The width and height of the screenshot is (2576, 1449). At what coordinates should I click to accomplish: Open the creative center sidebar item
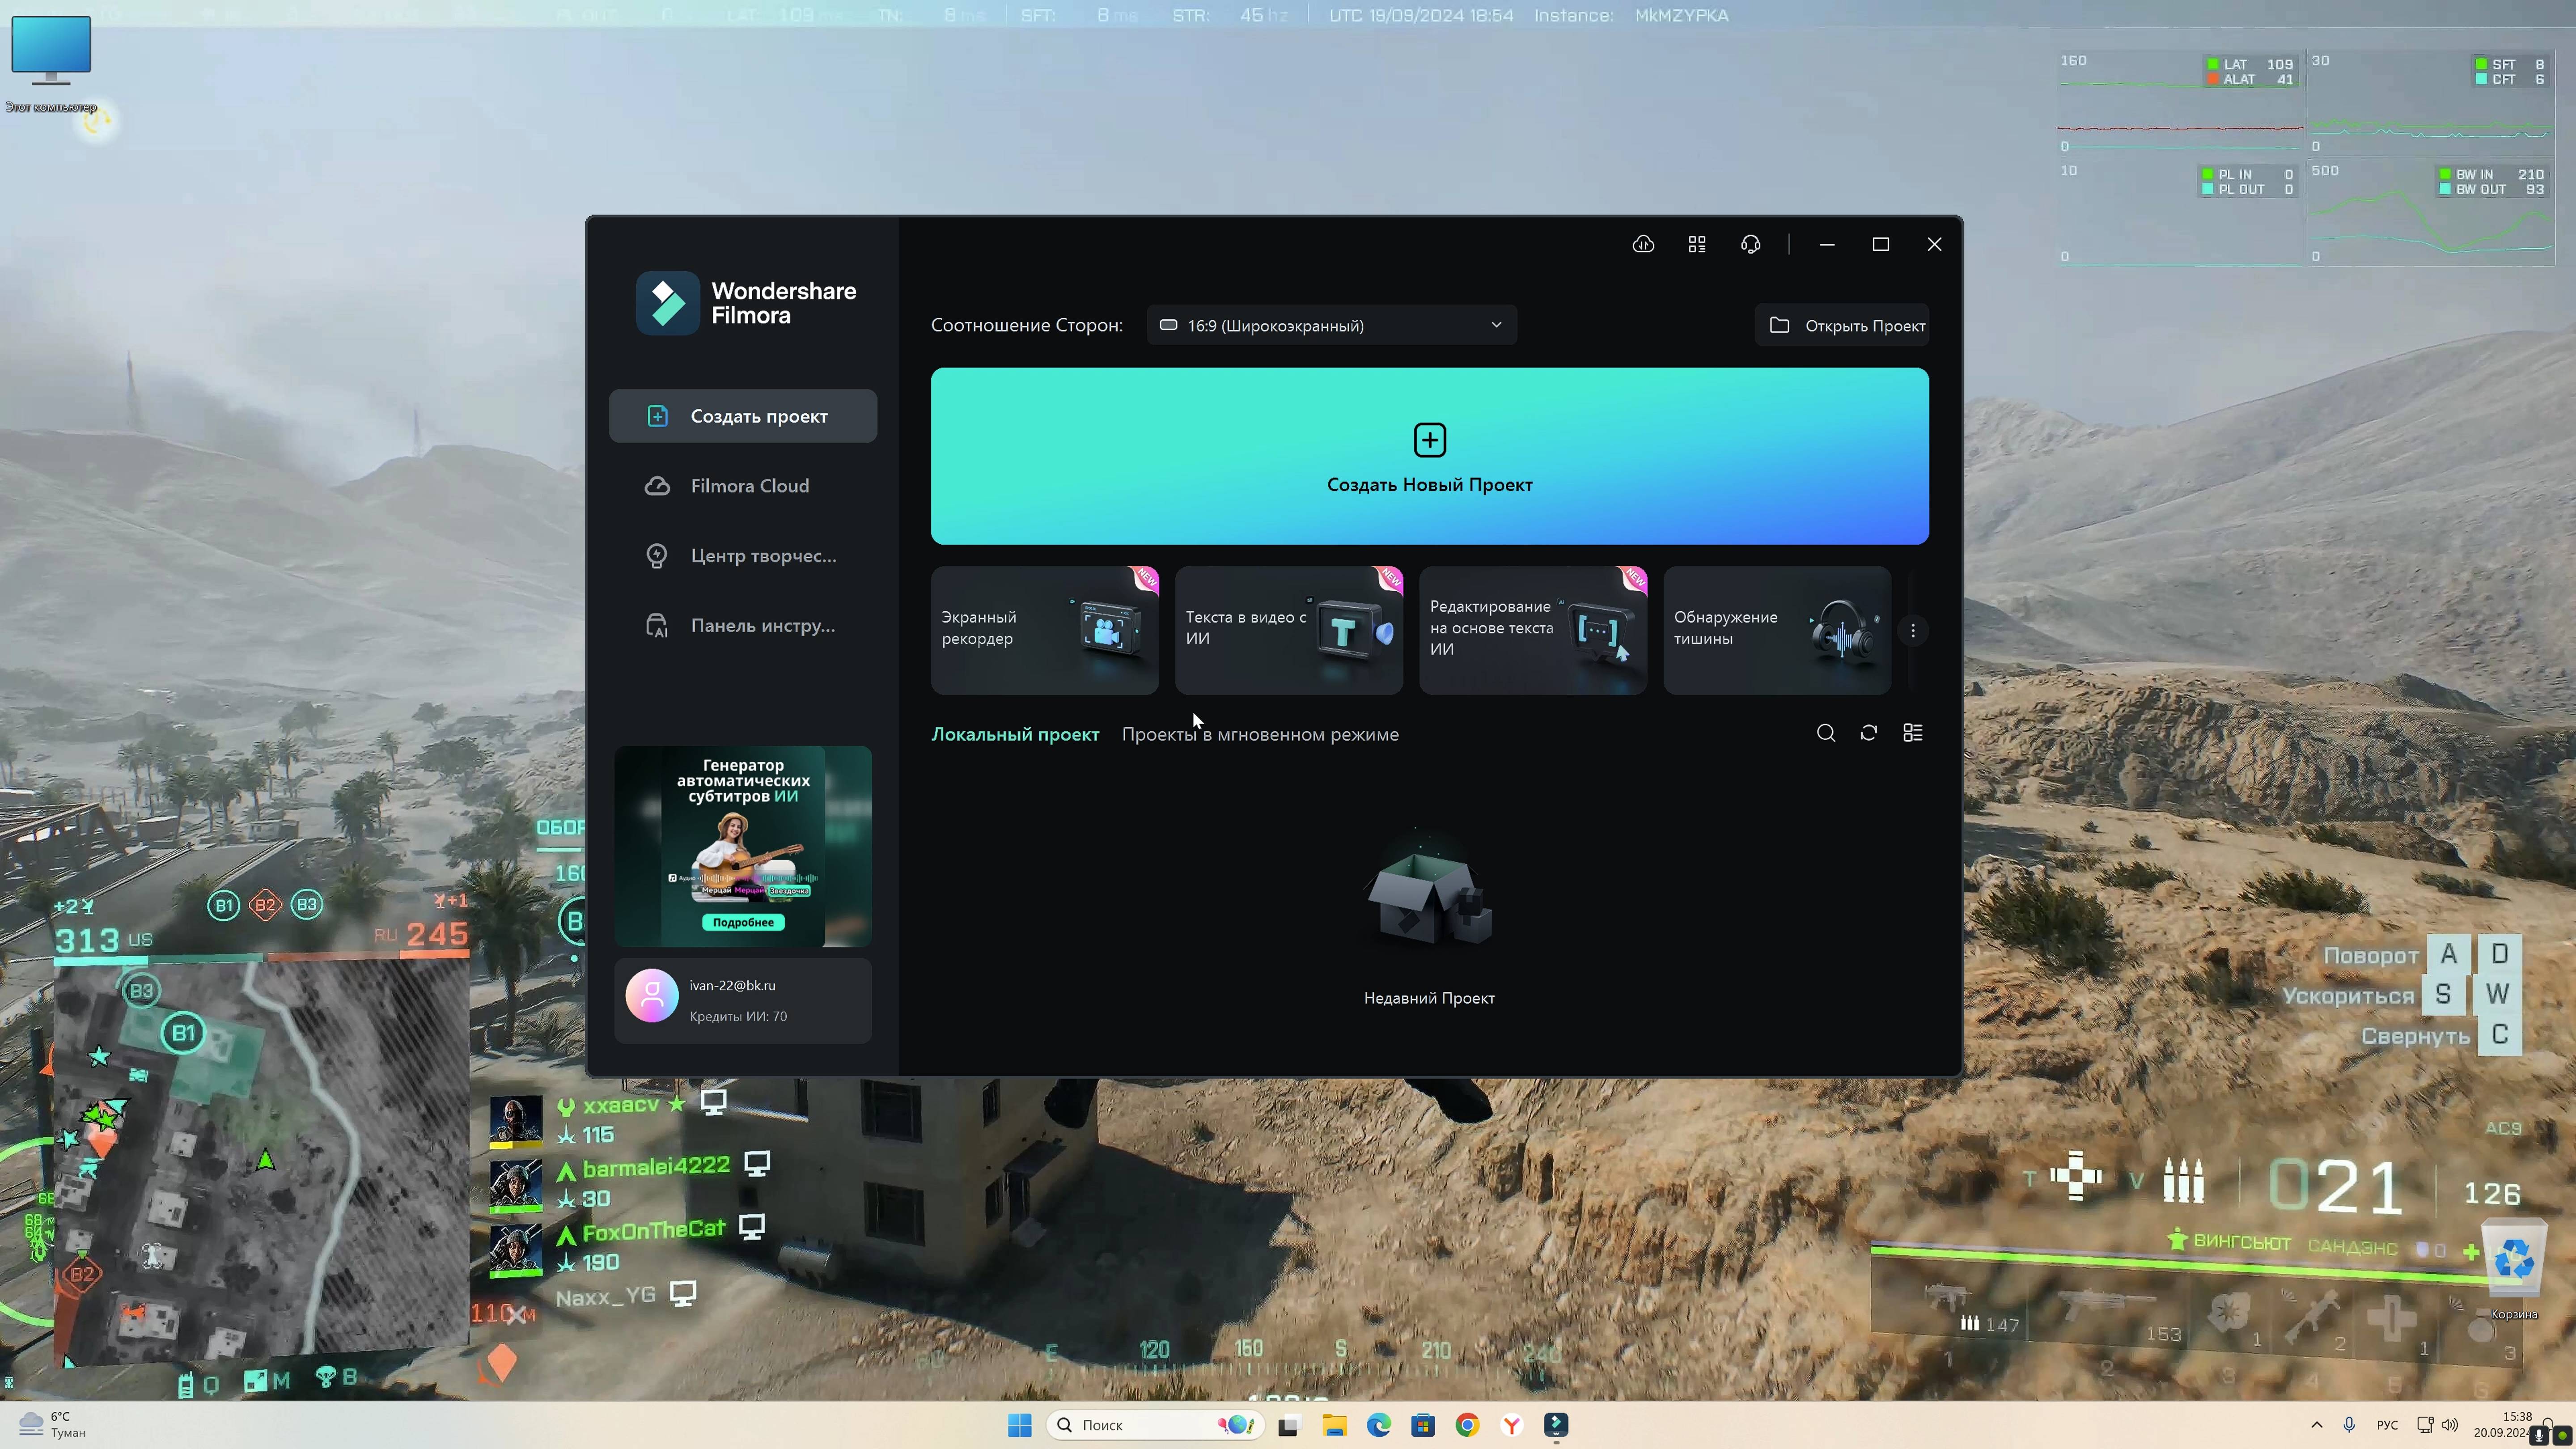pyautogui.click(x=762, y=556)
